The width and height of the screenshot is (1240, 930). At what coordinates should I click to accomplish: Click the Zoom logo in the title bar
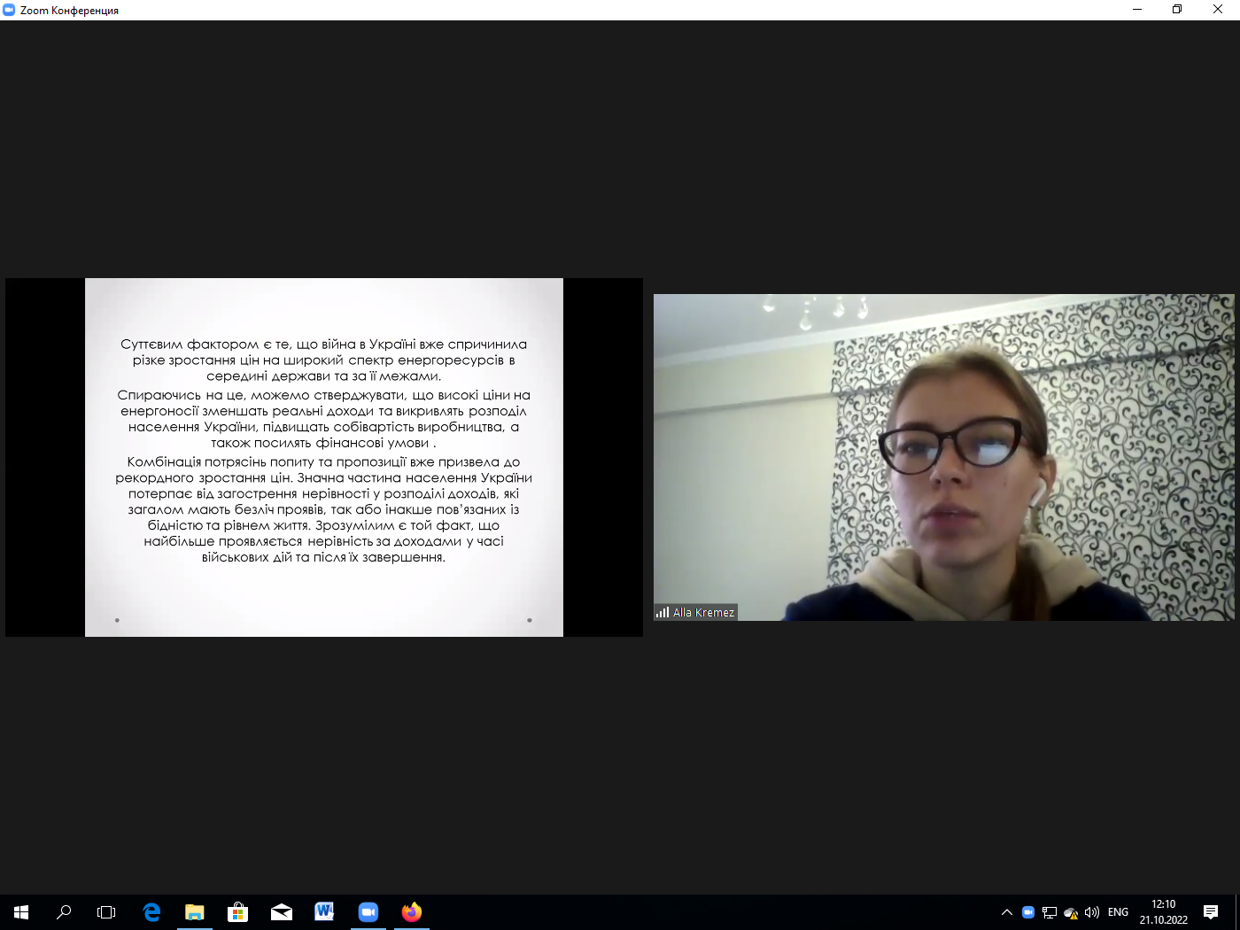(x=9, y=10)
